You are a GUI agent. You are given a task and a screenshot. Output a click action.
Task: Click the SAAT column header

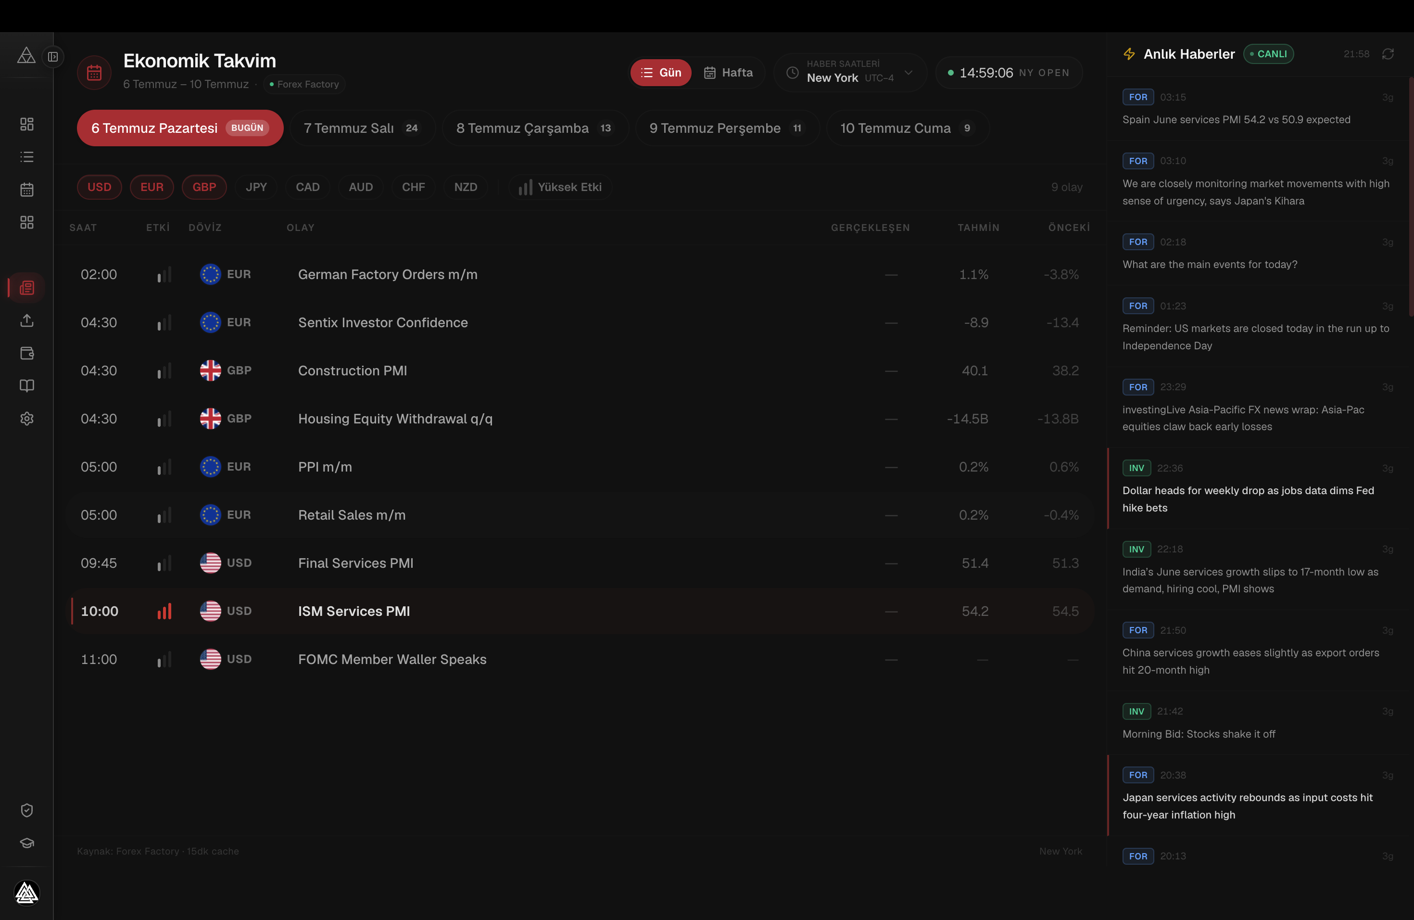(x=83, y=228)
